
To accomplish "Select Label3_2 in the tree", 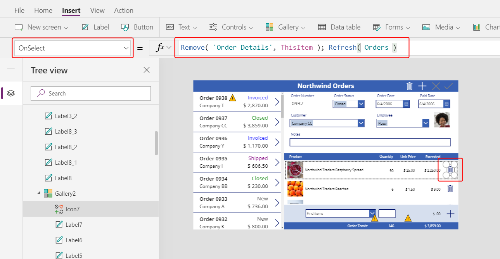I will point(66,116).
